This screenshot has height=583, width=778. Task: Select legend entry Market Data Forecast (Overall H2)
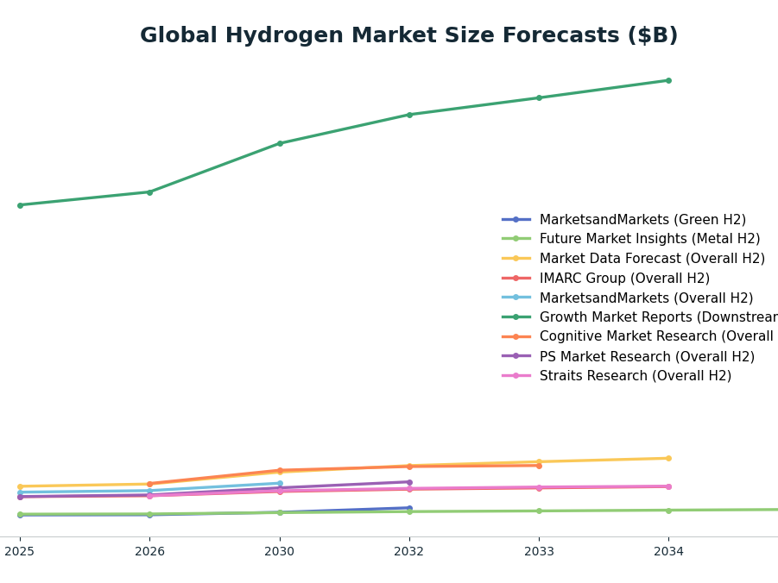pyautogui.click(x=652, y=259)
